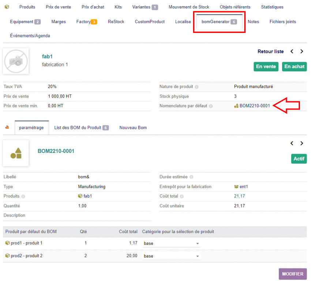Click the product cube icon before Produits tab
The height and width of the screenshot is (281, 315).
[x=7, y=7]
